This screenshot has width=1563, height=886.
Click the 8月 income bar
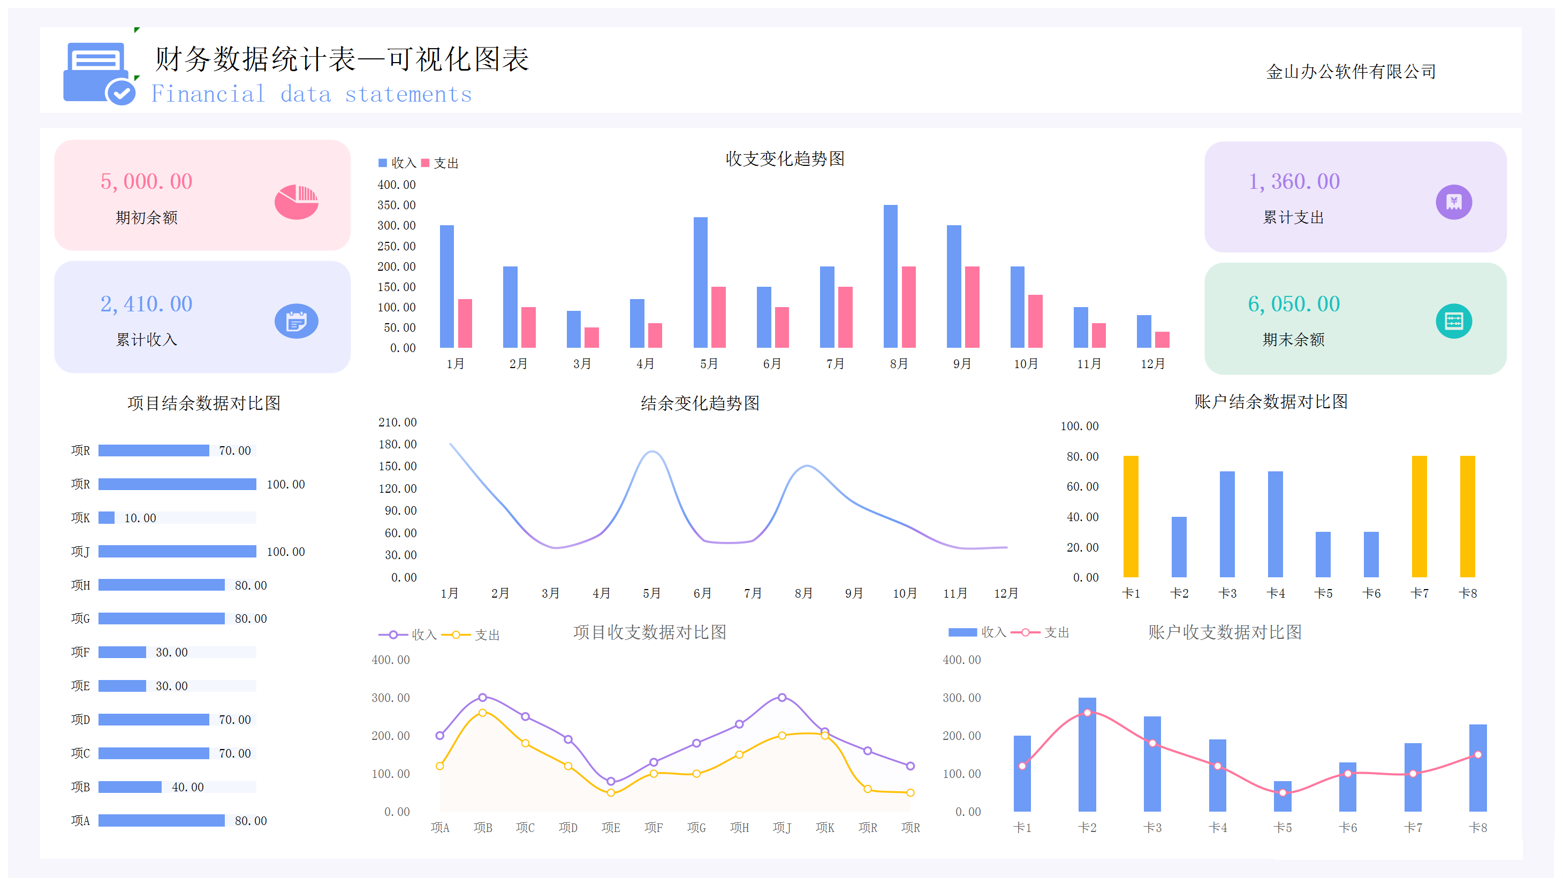(x=890, y=277)
